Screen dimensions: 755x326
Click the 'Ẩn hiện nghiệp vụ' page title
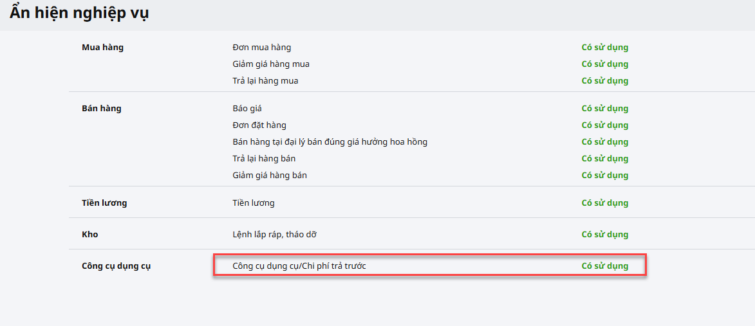79,13
